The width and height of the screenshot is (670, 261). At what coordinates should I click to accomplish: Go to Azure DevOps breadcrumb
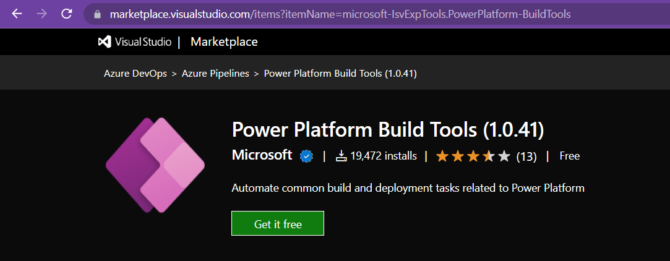[134, 74]
